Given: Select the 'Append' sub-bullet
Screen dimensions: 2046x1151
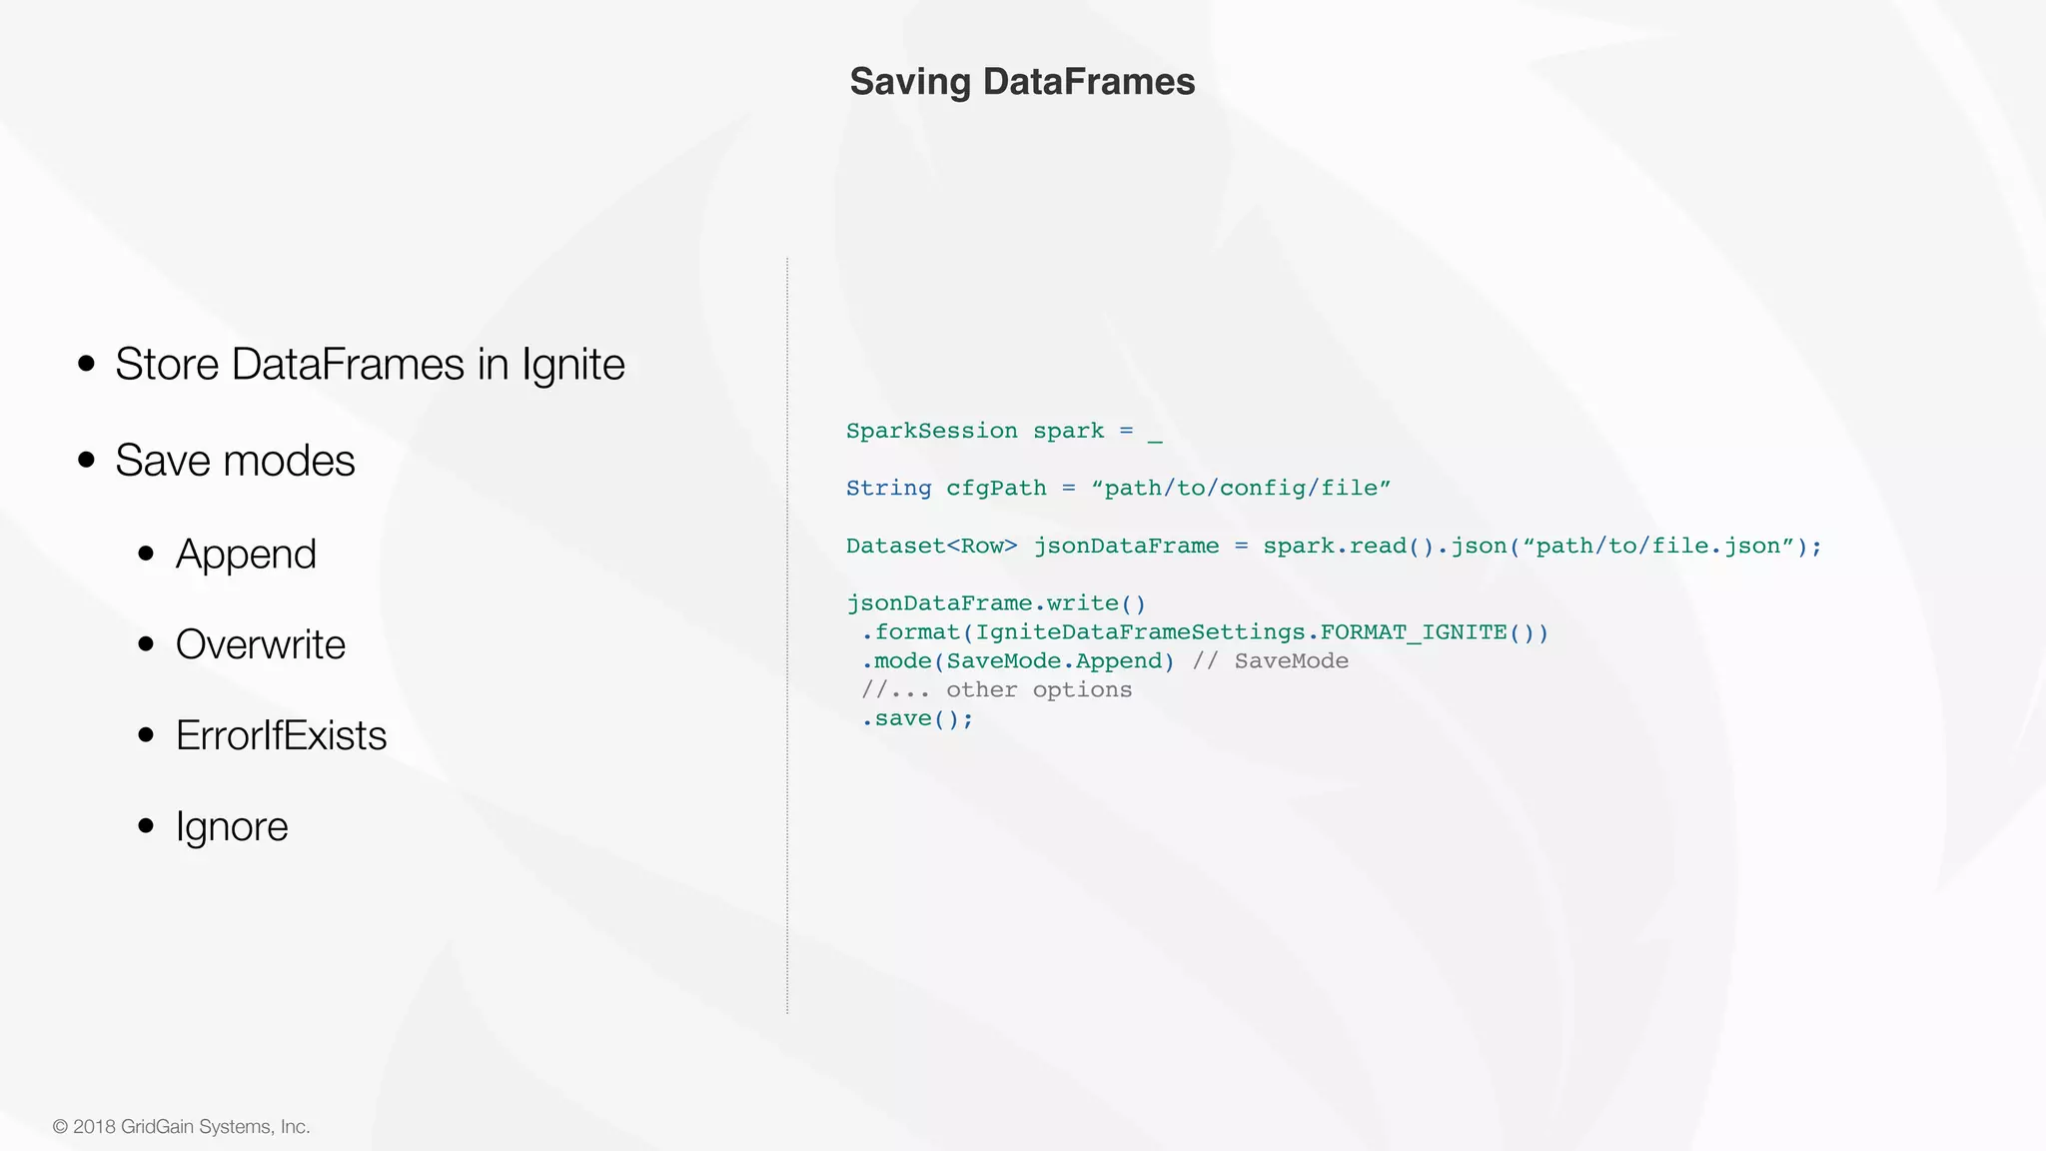Looking at the screenshot, I should coord(246,555).
